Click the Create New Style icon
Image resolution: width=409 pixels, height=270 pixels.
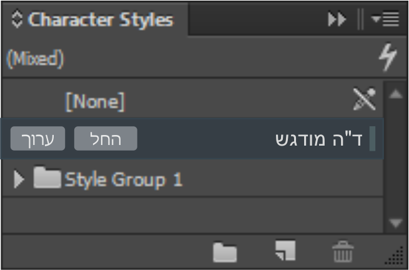tap(285, 251)
